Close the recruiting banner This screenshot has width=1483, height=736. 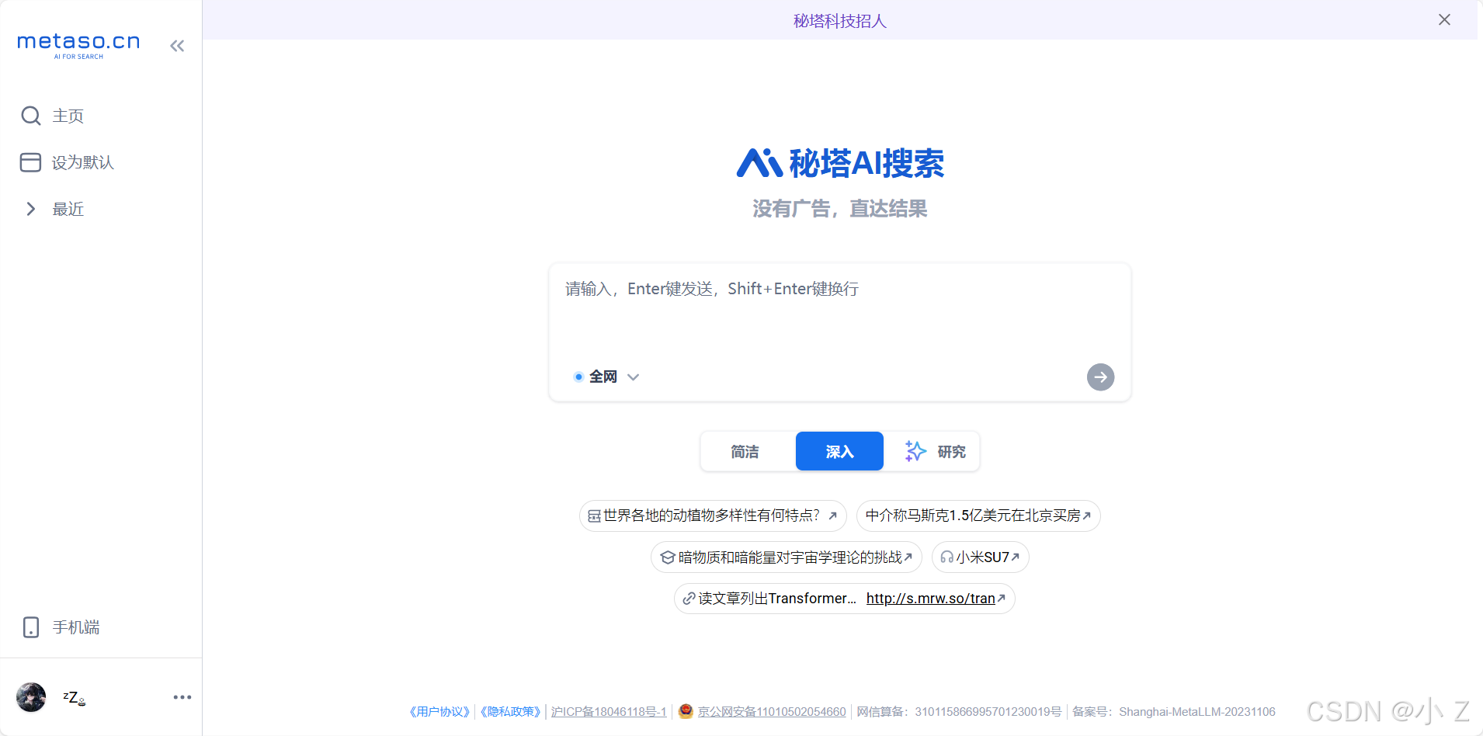pos(1444,20)
